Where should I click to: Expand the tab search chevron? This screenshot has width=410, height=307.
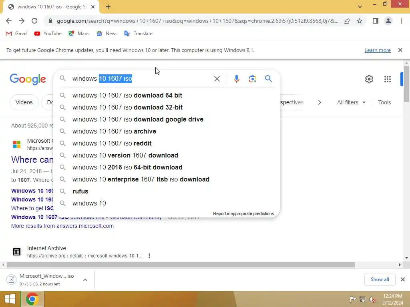(360, 7)
